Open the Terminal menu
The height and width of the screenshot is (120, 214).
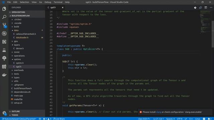click(x=58, y=2)
